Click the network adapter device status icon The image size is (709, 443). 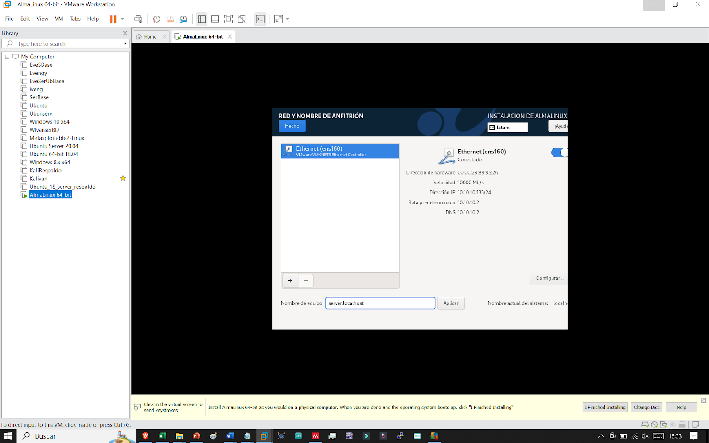coord(663,424)
